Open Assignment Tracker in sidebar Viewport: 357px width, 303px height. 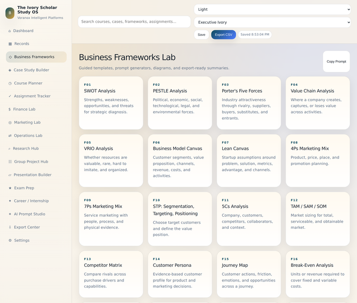[x=36, y=96]
